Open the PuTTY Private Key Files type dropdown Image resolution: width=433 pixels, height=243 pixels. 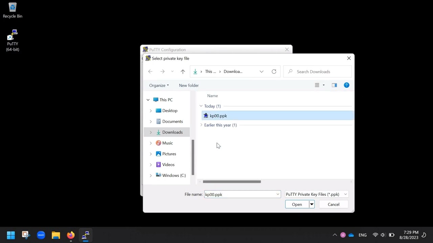click(317, 194)
